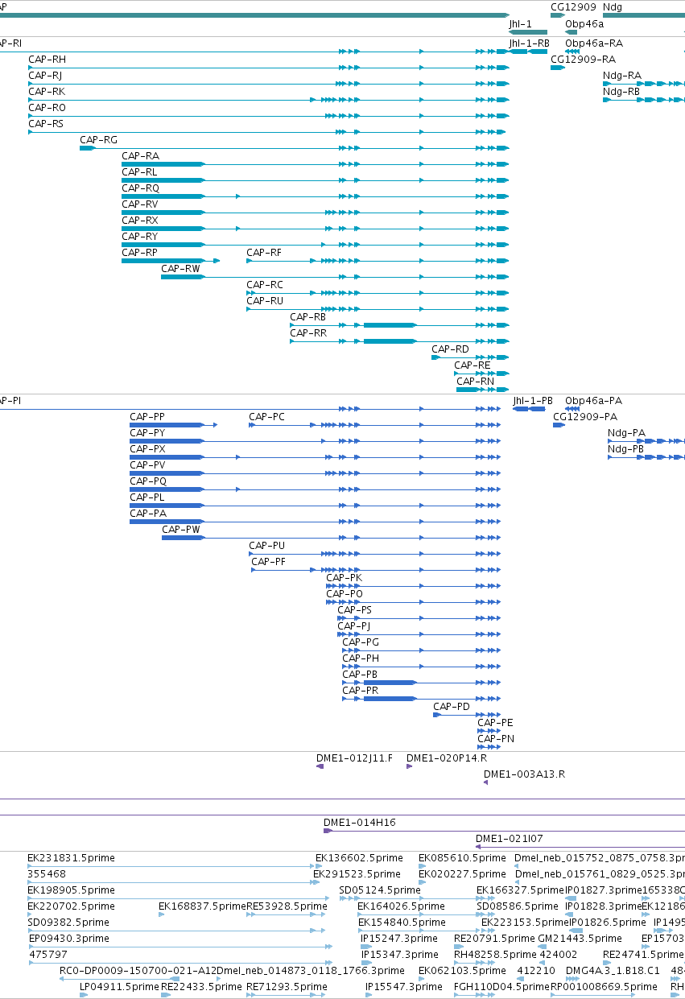Select the CAP-PP protein label
Viewport: 685px width, 999px height.
click(147, 417)
